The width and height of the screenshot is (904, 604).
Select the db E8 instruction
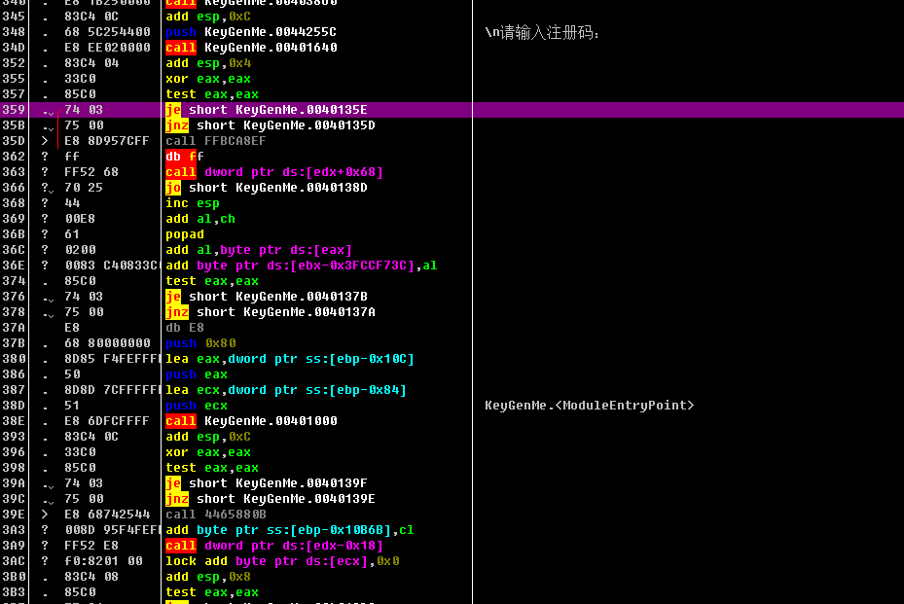tap(185, 328)
